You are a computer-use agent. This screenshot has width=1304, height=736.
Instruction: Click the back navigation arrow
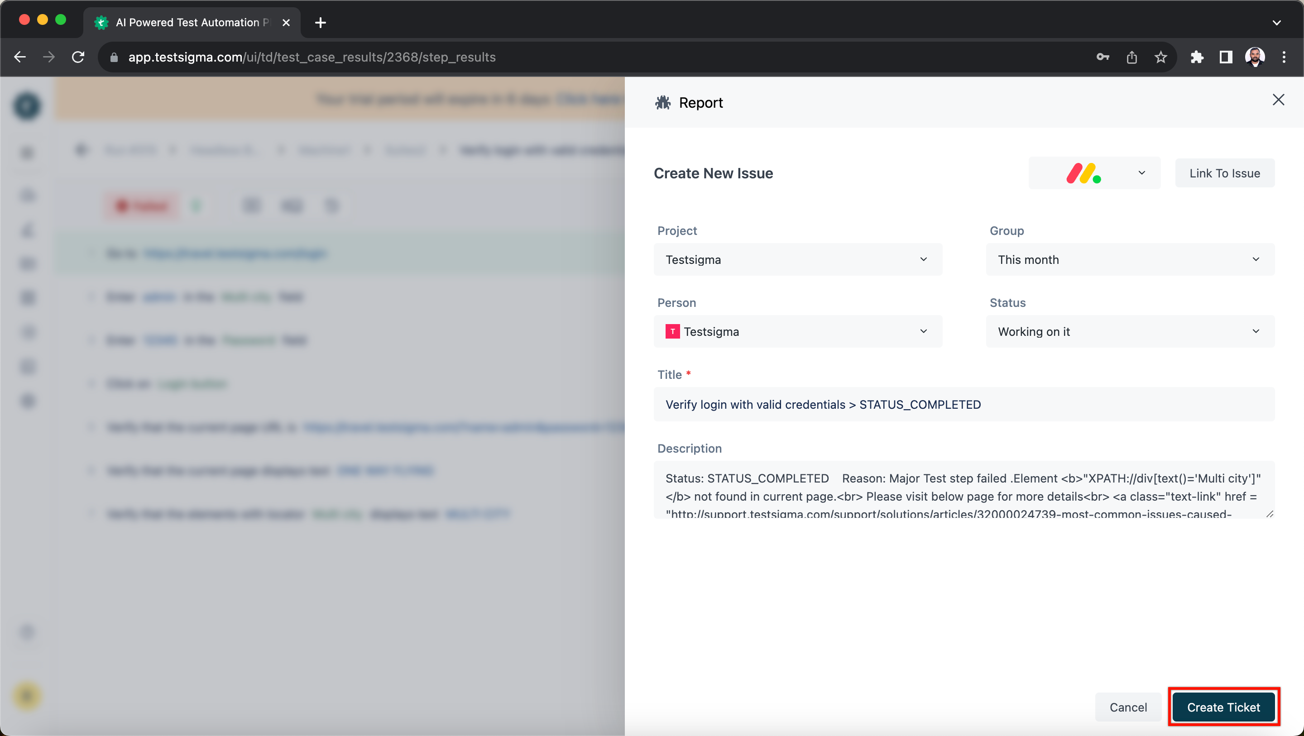(20, 57)
